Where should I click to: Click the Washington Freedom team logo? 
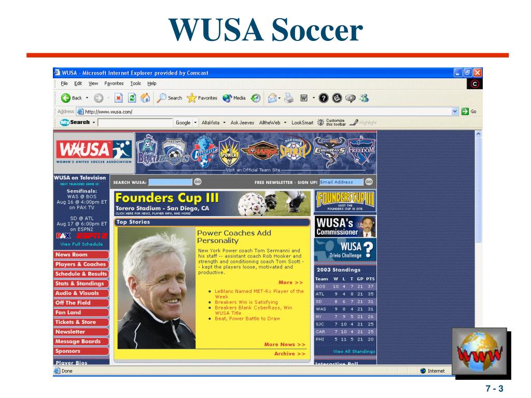pyautogui.click(x=361, y=149)
